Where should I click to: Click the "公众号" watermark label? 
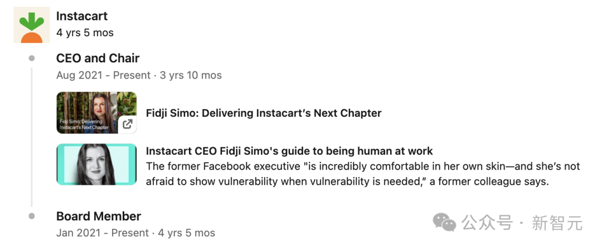click(487, 224)
